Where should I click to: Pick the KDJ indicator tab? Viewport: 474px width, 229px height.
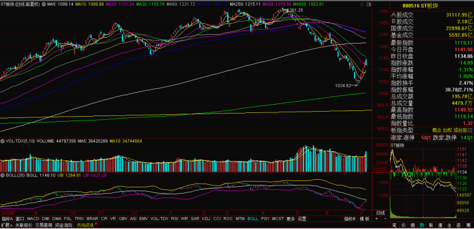click(x=206, y=219)
